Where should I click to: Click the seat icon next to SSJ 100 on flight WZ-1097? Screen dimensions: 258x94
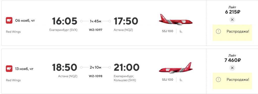point(181,31)
